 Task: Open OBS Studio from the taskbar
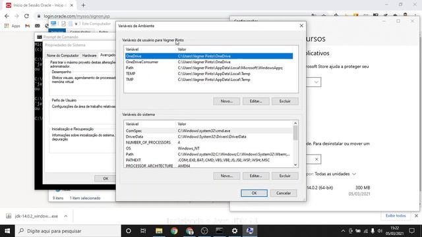click(204, 231)
